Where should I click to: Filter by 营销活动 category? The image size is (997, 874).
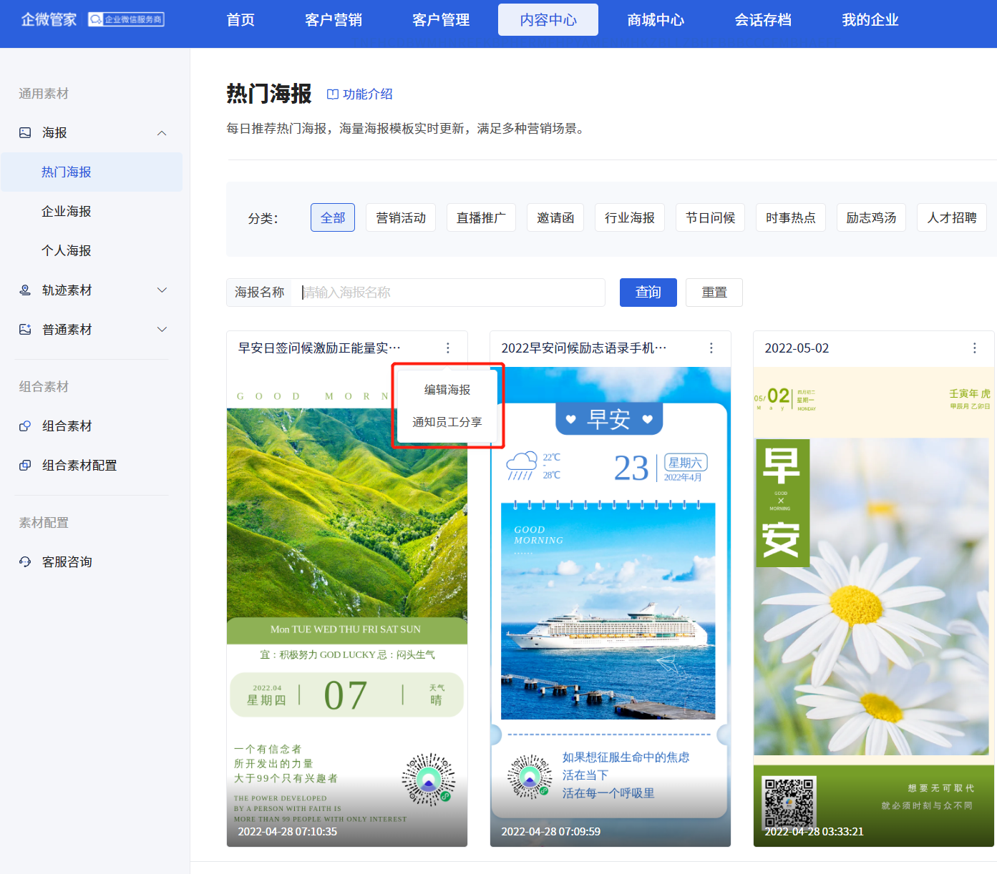(401, 217)
